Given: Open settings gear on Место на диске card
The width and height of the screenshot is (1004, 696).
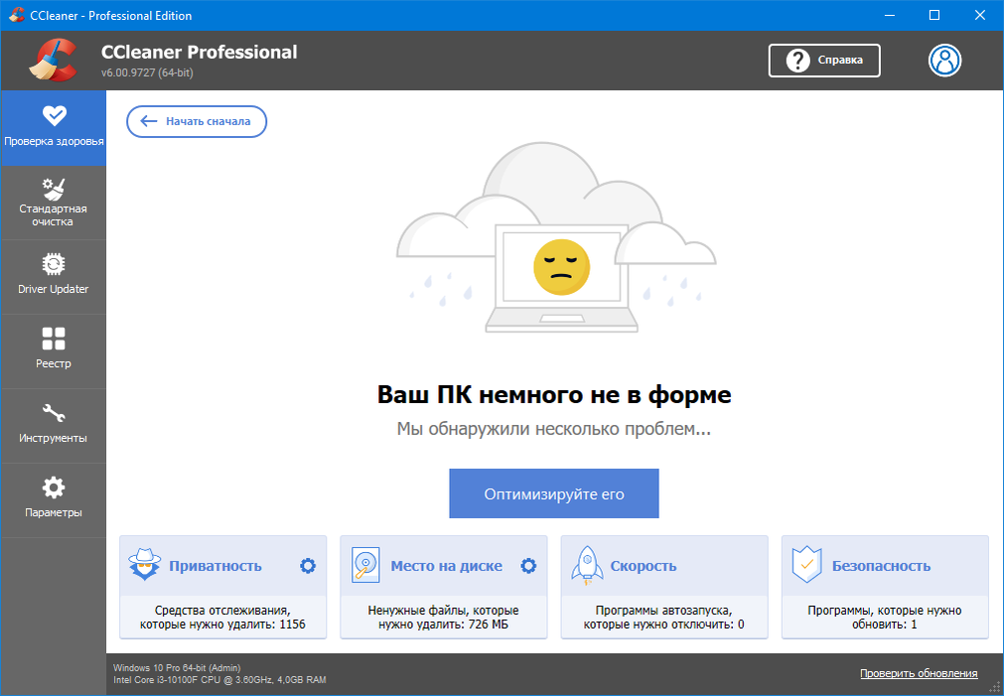Looking at the screenshot, I should [528, 565].
